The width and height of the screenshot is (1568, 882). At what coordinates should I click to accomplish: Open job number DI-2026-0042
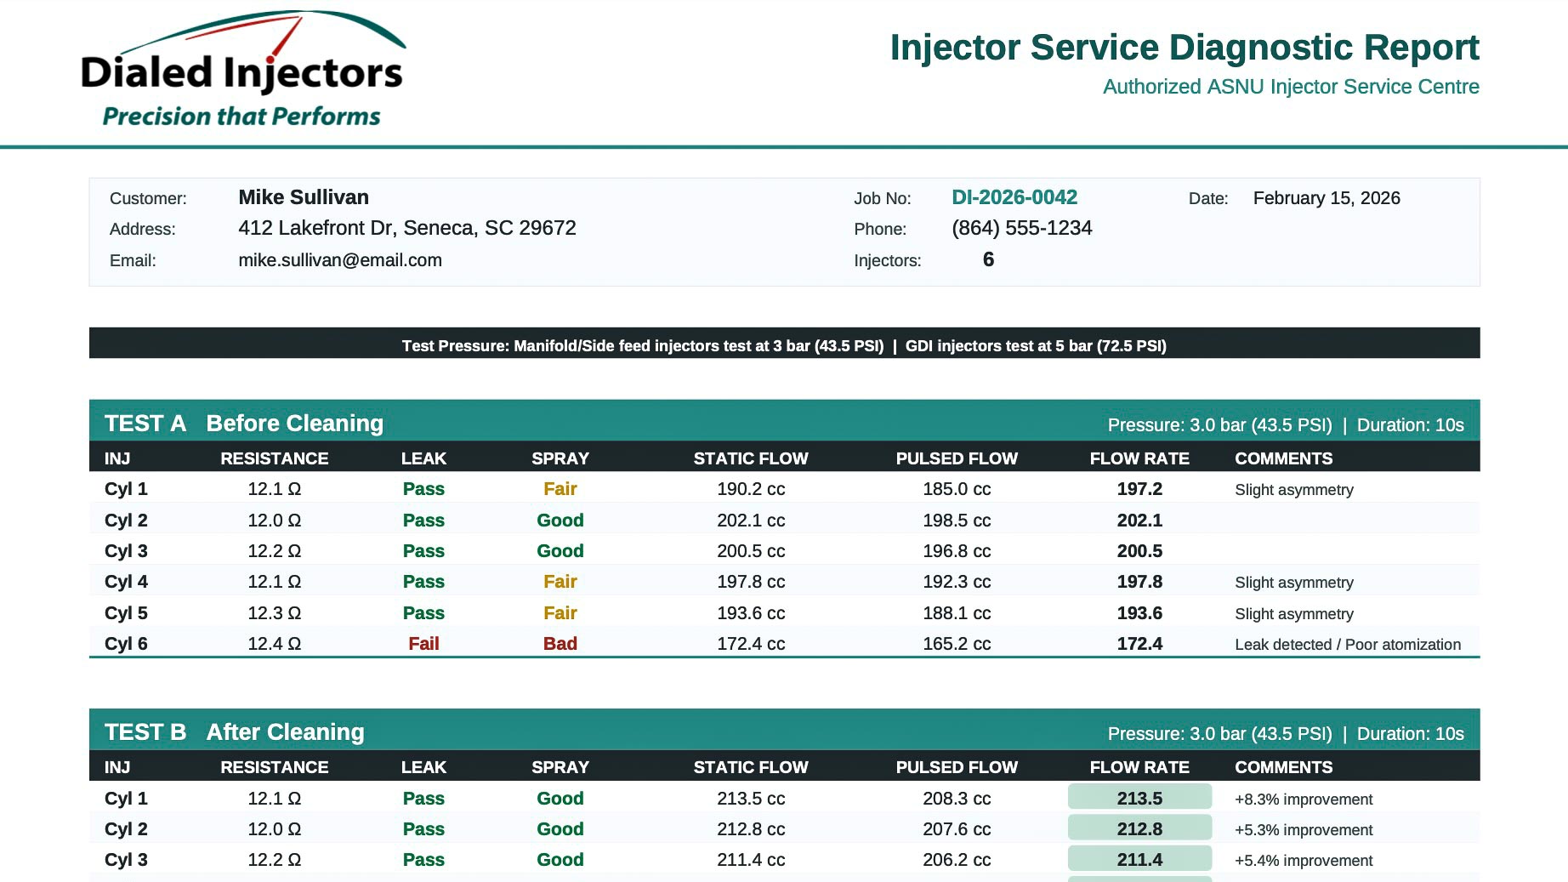coord(1014,197)
